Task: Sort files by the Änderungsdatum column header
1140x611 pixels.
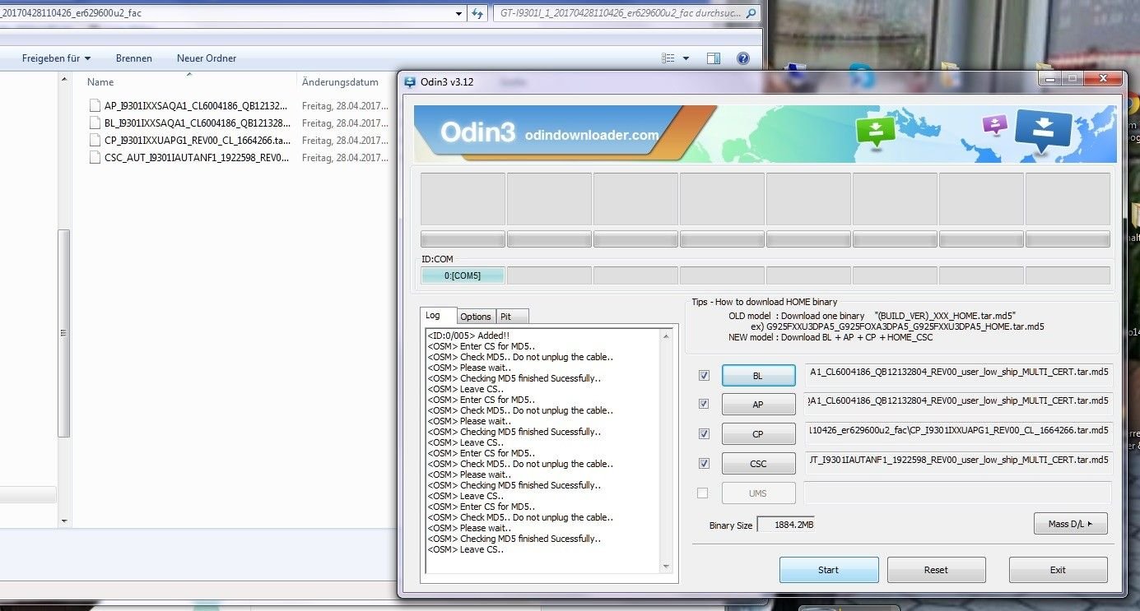Action: 340,82
